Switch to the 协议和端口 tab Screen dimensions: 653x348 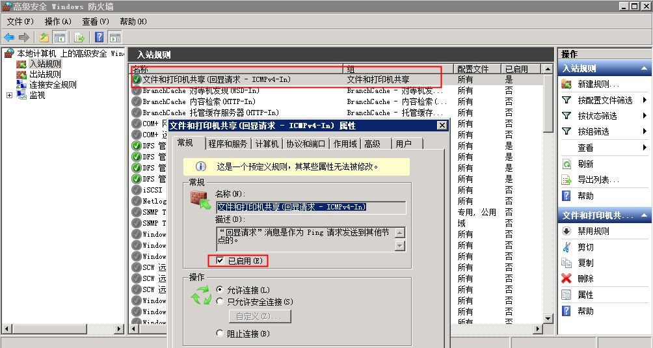(306, 144)
